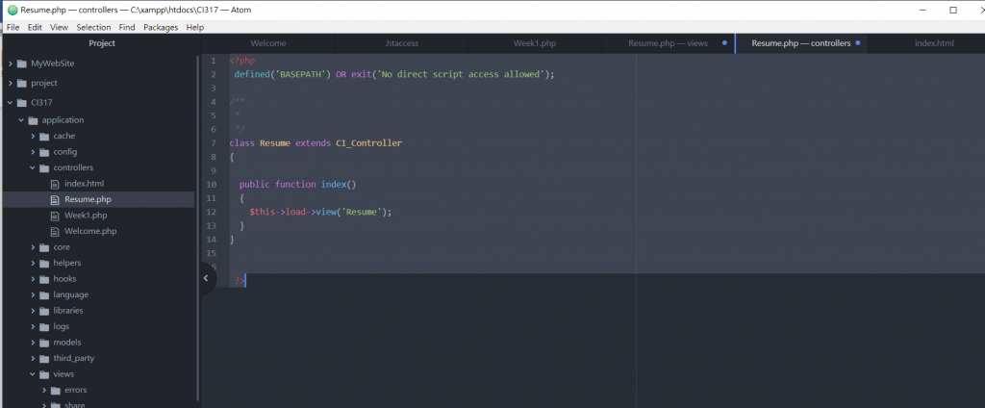985x408 pixels.
Task: Click the cache folder icon
Action: 44,136
